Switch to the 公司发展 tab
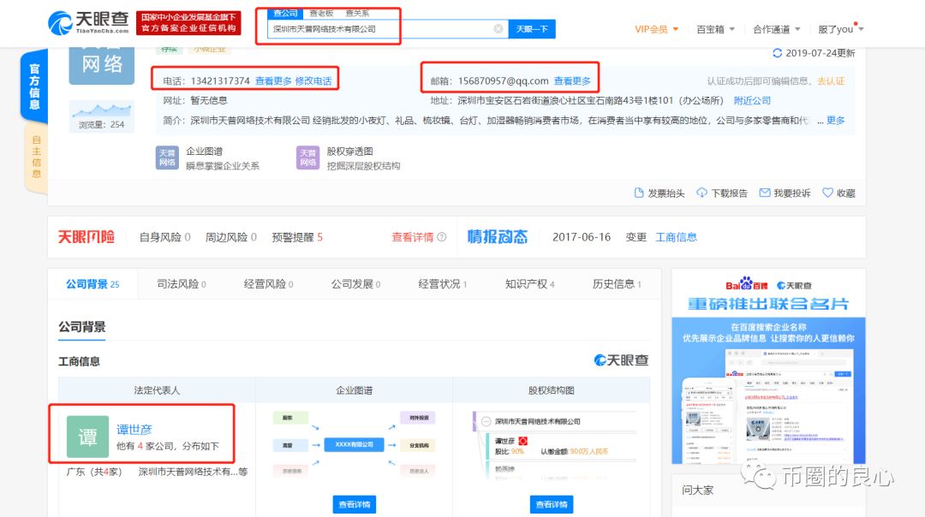This screenshot has width=925, height=517. pos(355,284)
